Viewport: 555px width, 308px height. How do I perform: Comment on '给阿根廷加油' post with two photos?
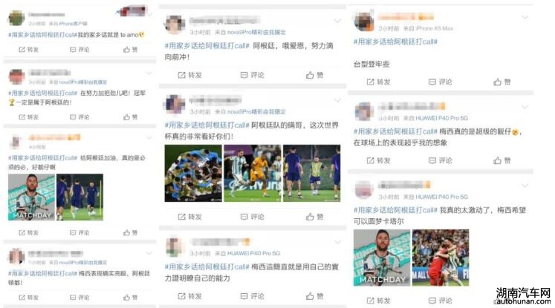(x=79, y=232)
